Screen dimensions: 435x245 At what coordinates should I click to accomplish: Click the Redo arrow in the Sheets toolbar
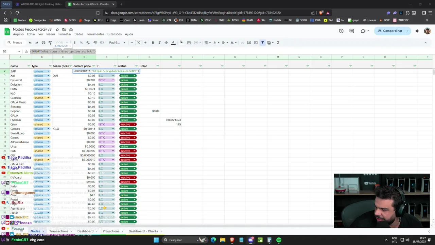[37, 43]
